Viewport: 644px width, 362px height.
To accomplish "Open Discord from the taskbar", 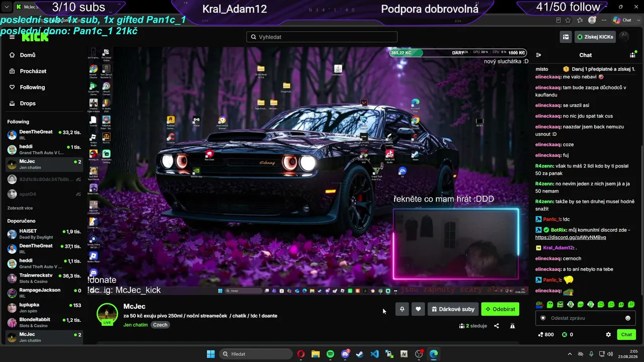I will [x=345, y=354].
